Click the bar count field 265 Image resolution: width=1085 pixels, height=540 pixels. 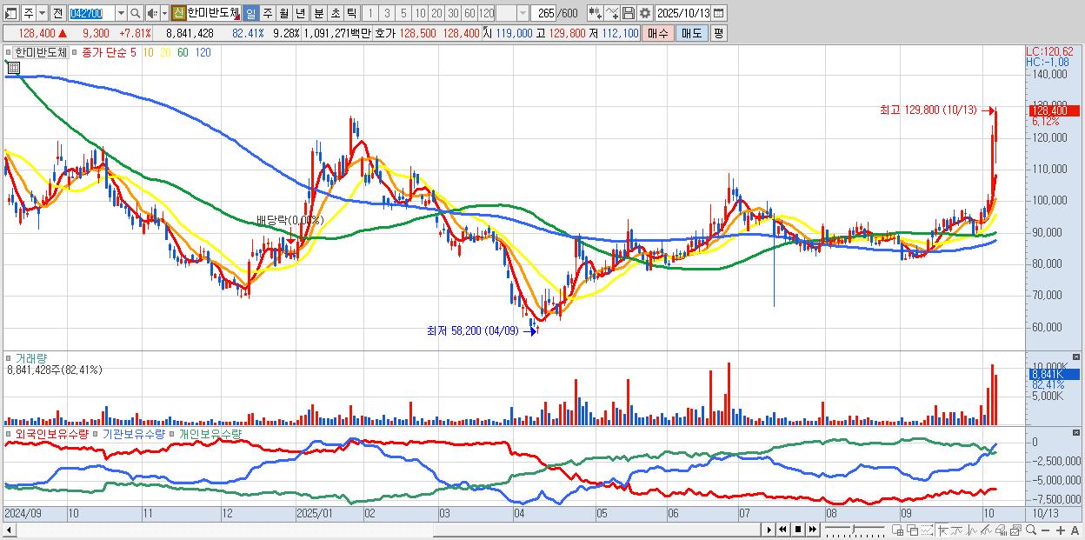click(x=544, y=13)
